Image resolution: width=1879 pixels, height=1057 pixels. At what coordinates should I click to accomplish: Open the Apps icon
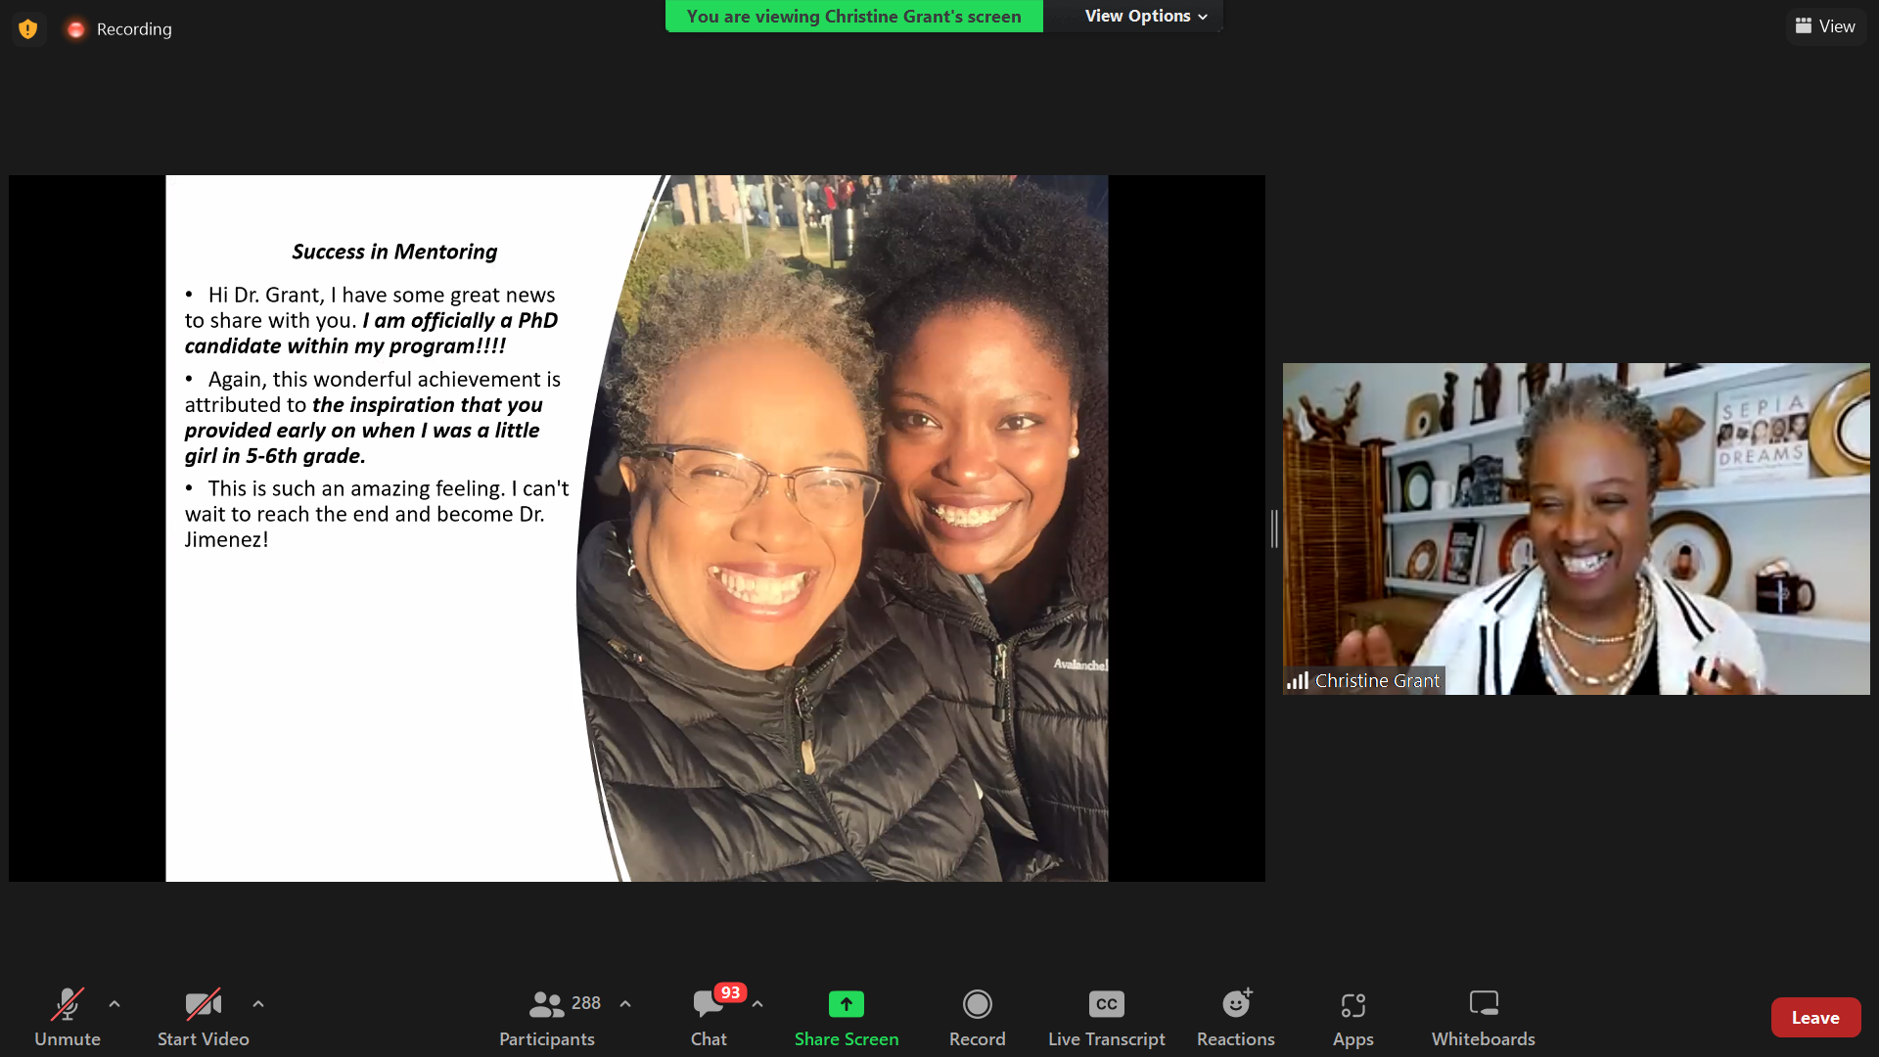tap(1352, 1004)
